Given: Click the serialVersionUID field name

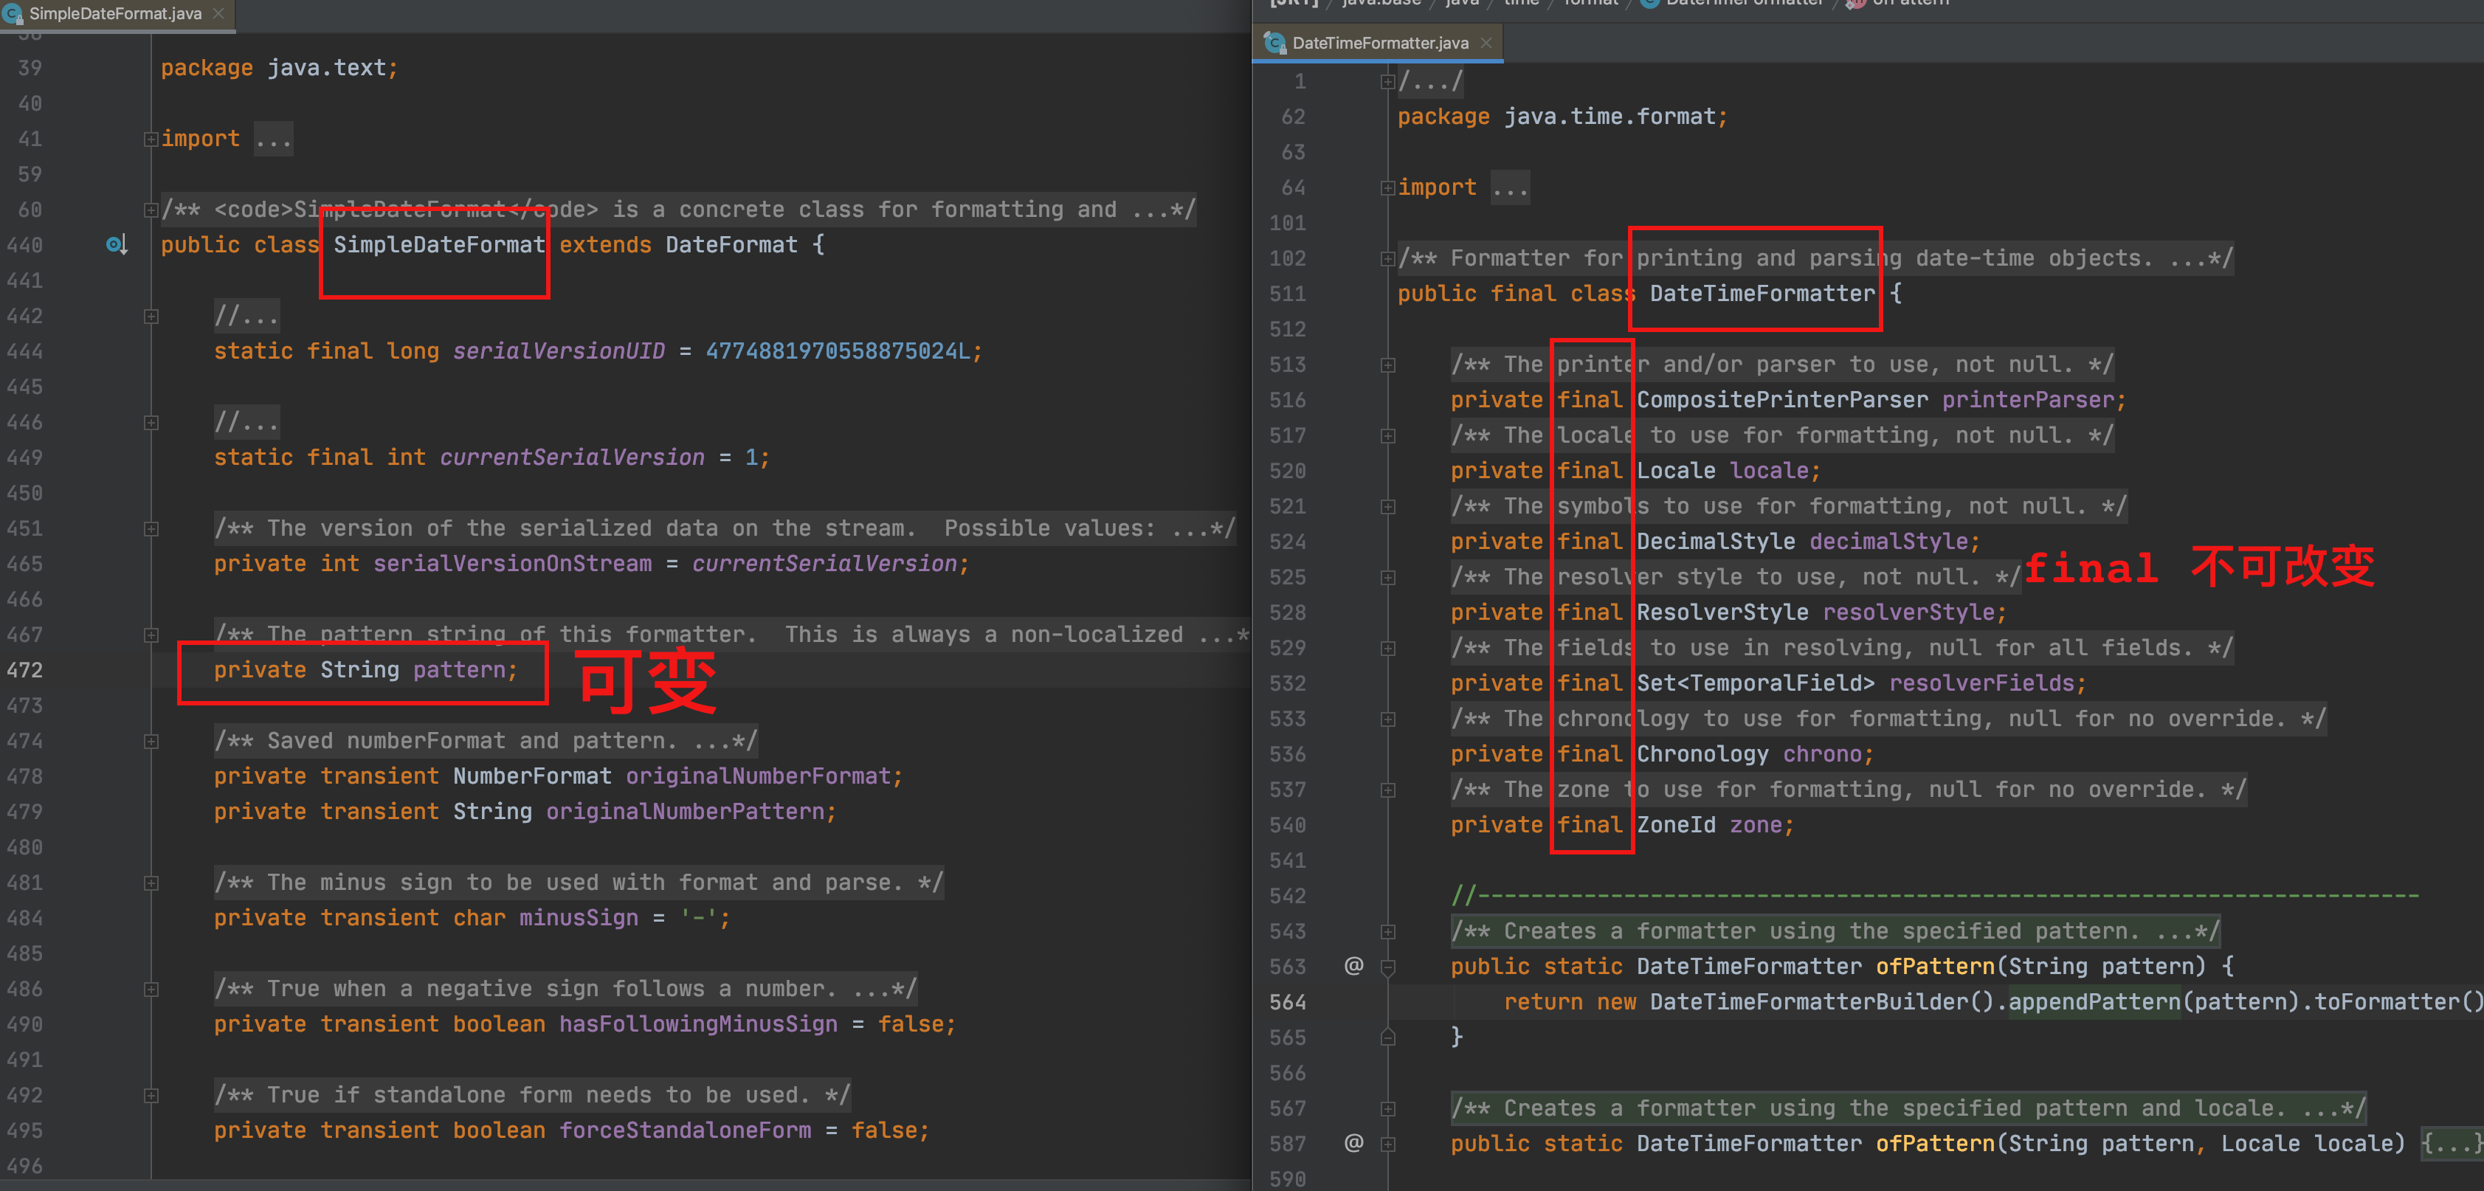Looking at the screenshot, I should [x=559, y=351].
